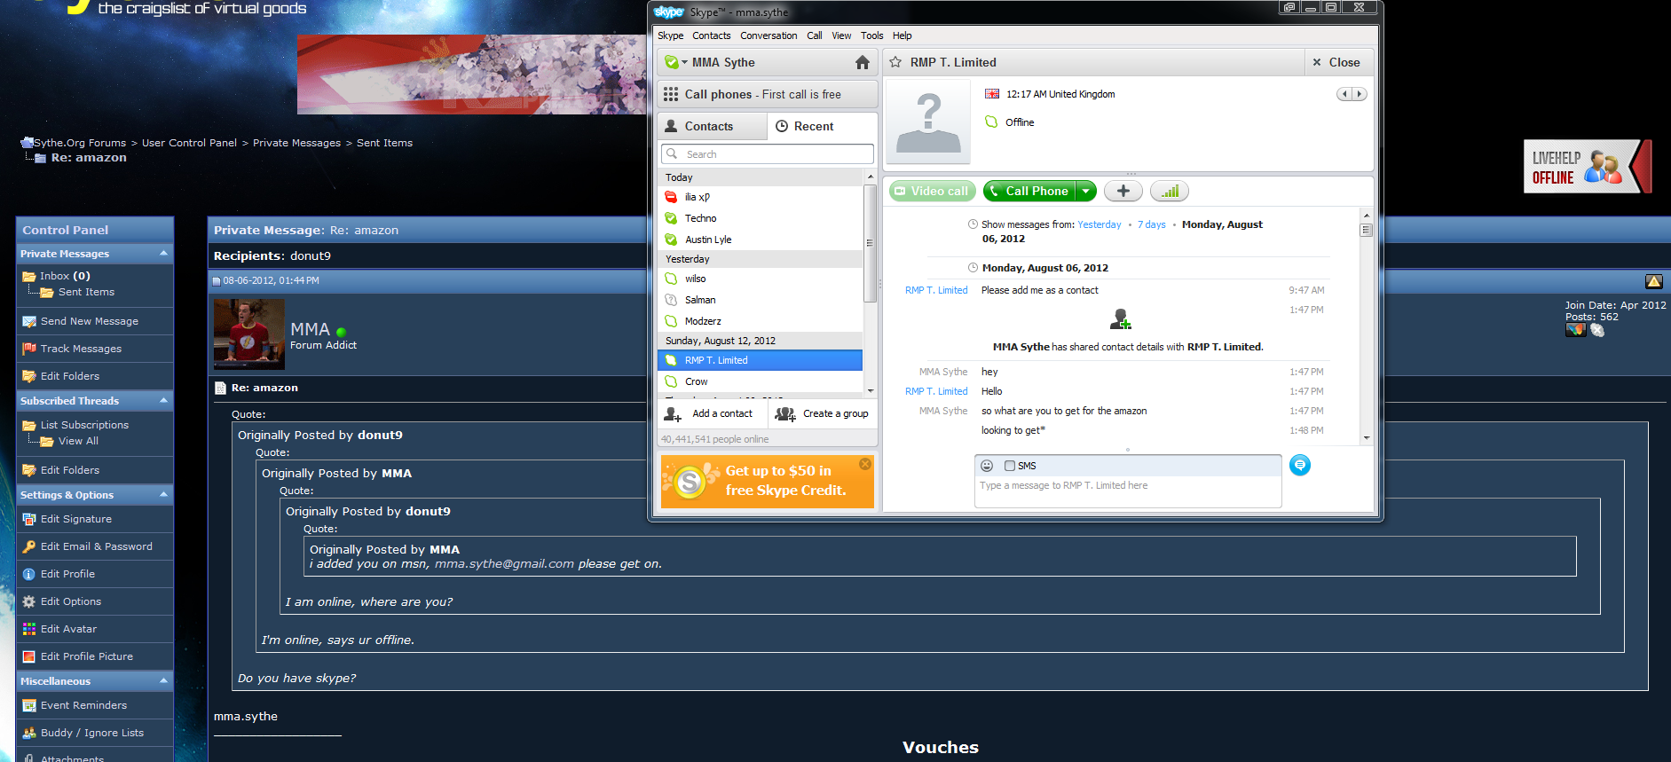Close the Skype Credit ad with orange X
The image size is (1671, 762).
(865, 464)
